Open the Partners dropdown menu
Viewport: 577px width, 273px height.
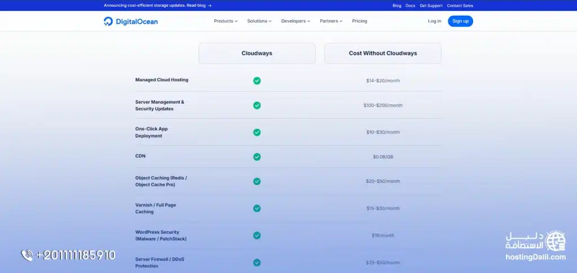(331, 21)
